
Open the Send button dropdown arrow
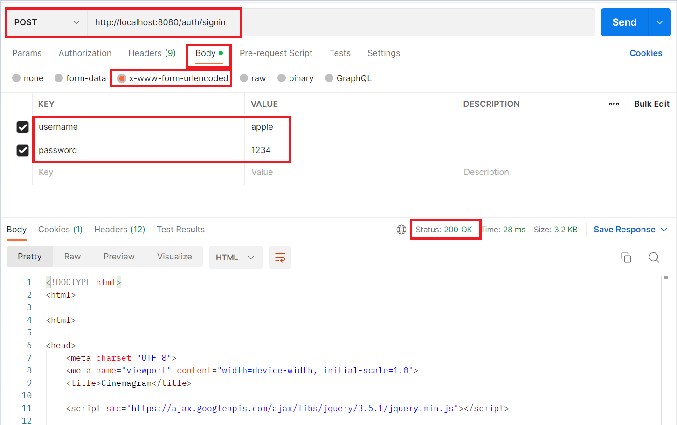click(659, 22)
